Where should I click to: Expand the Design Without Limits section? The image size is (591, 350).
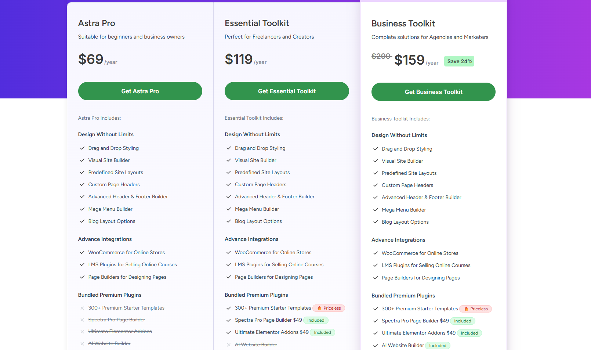106,134
